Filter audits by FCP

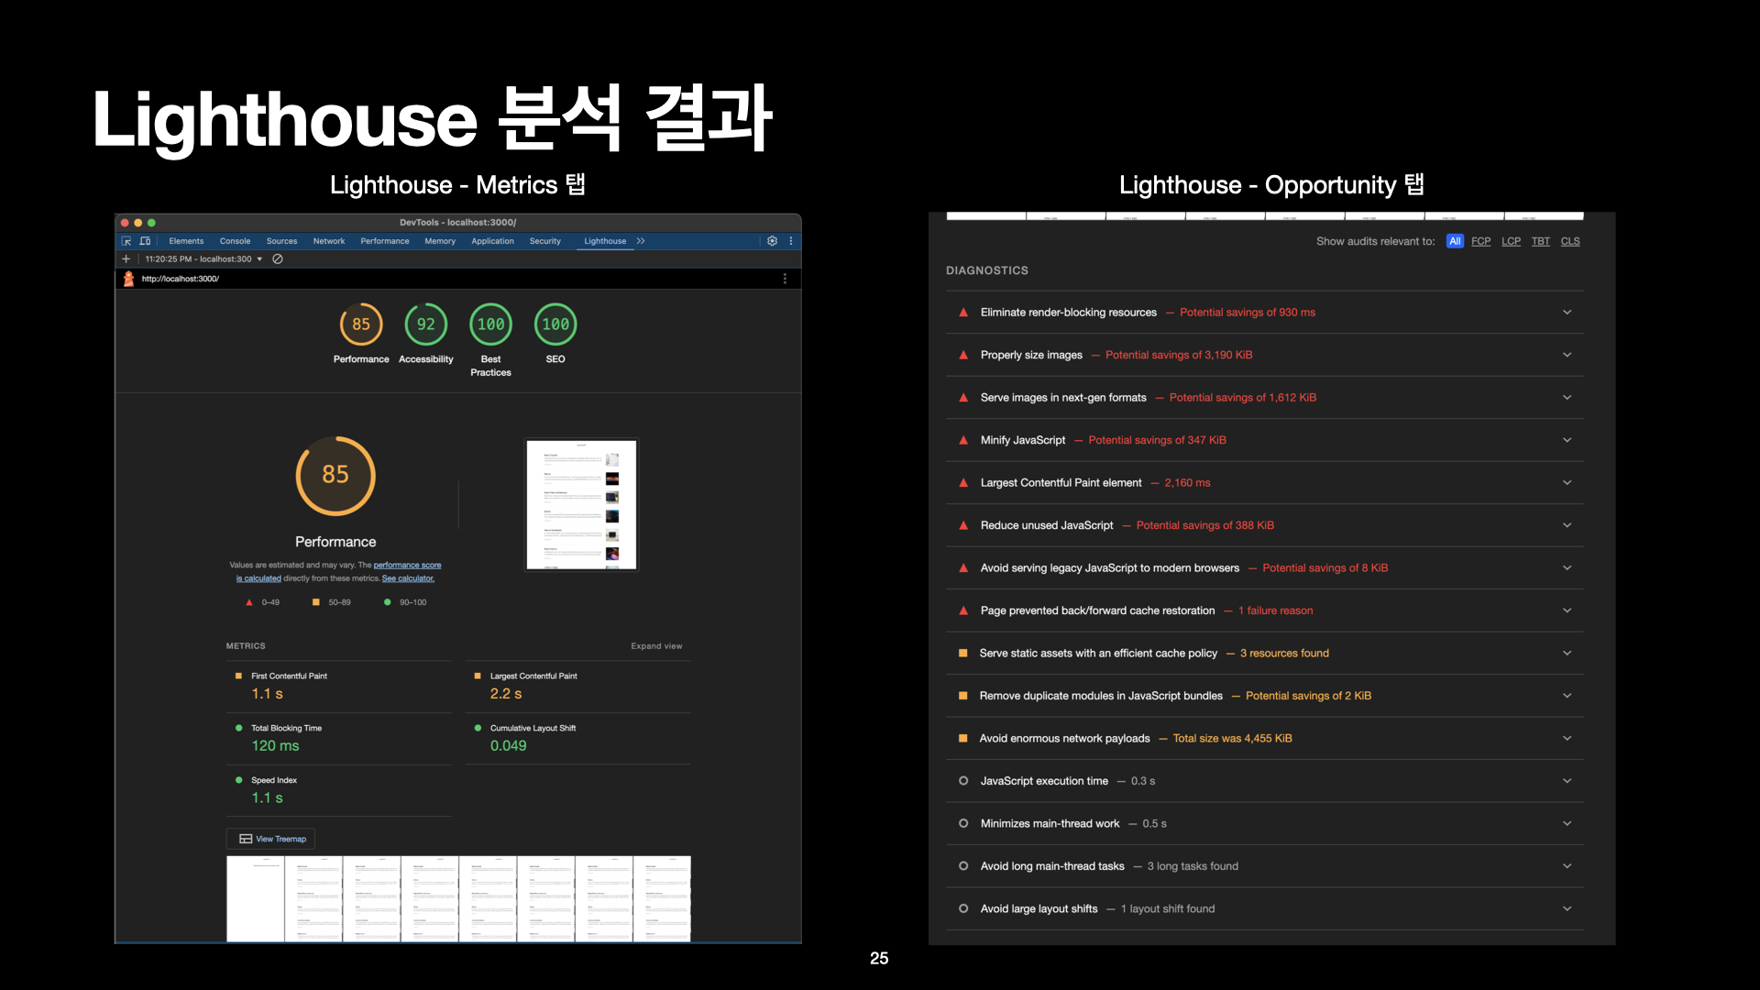1481,241
